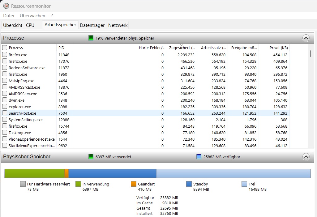
Task: Check the AMDRSSrcExt.exe checkbox
Action: tap(5, 87)
